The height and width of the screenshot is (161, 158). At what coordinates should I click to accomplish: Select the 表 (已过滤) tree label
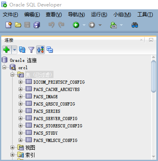click(39, 74)
